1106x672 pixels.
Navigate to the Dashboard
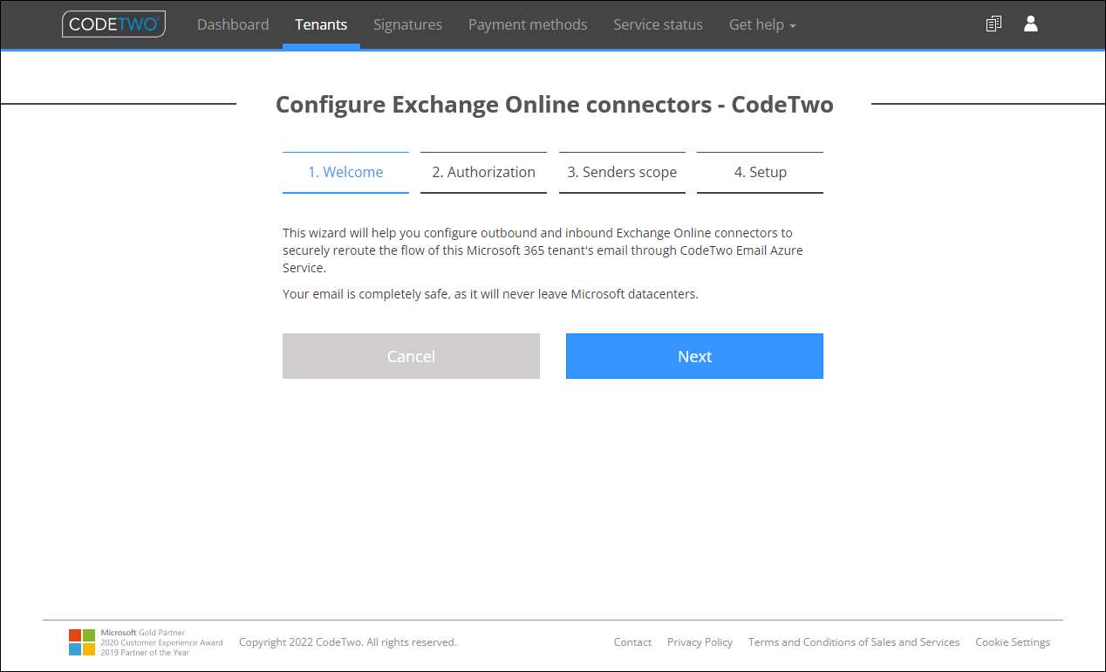[233, 24]
